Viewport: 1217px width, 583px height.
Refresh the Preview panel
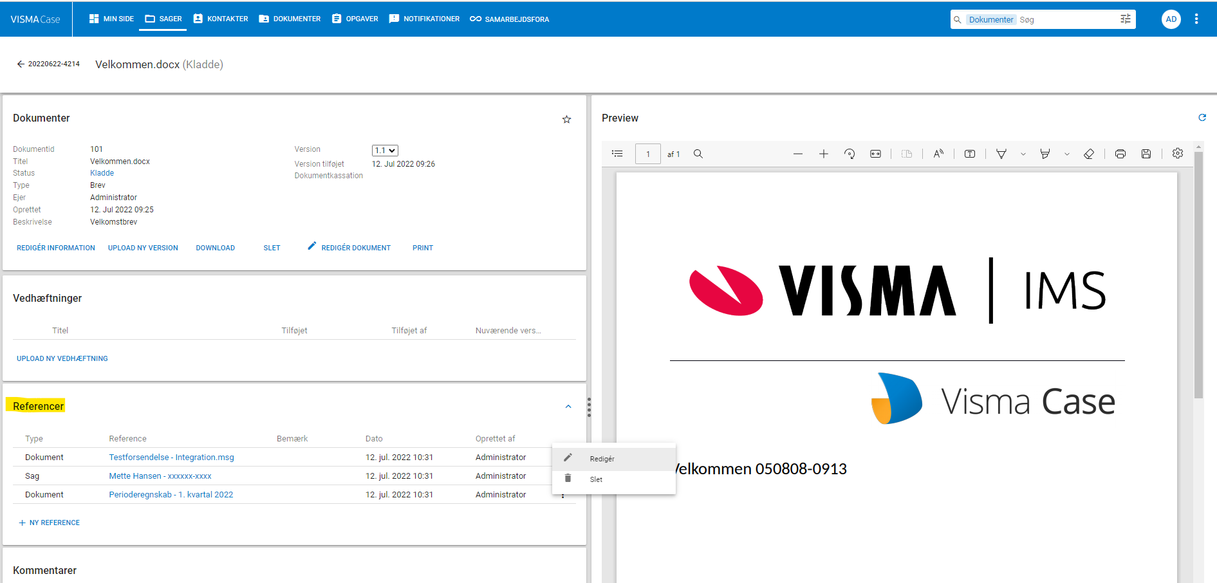point(1202,118)
